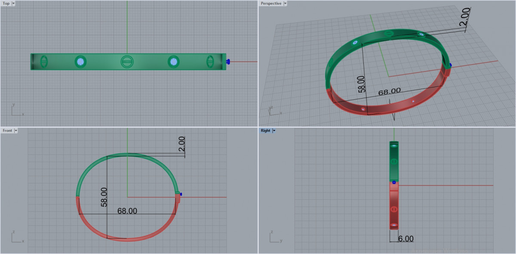Select the red lower half in Right view
Image resolution: width=516 pixels, height=254 pixels.
tap(394, 206)
